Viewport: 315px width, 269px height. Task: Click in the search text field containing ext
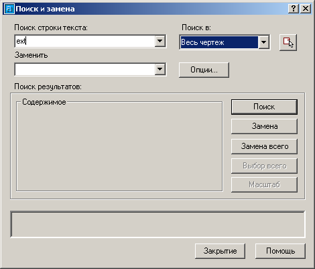tap(85, 41)
